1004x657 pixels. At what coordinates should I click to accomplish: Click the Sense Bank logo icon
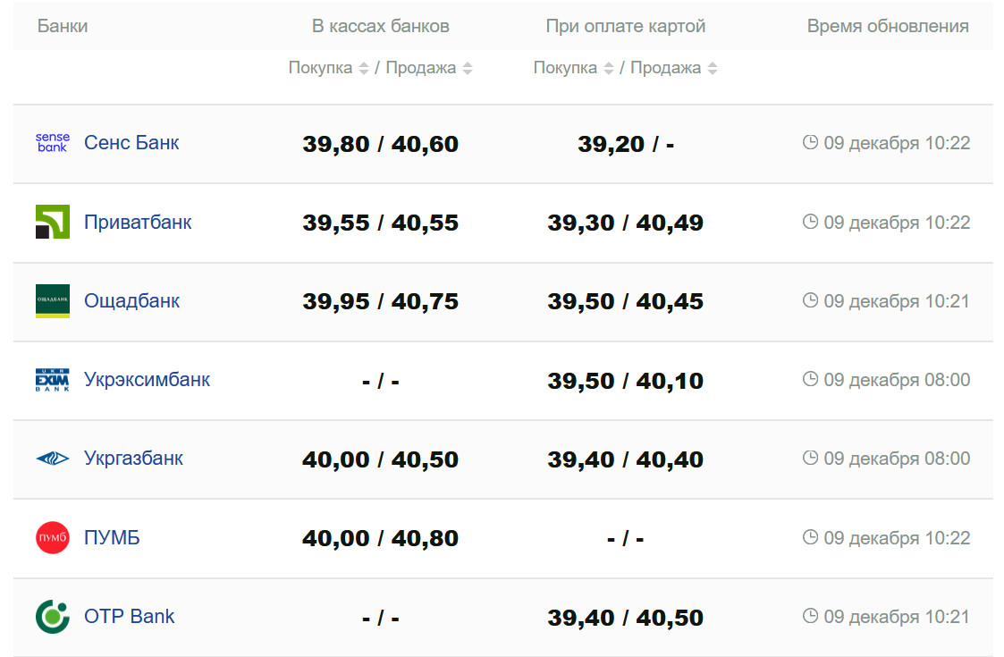[52, 143]
